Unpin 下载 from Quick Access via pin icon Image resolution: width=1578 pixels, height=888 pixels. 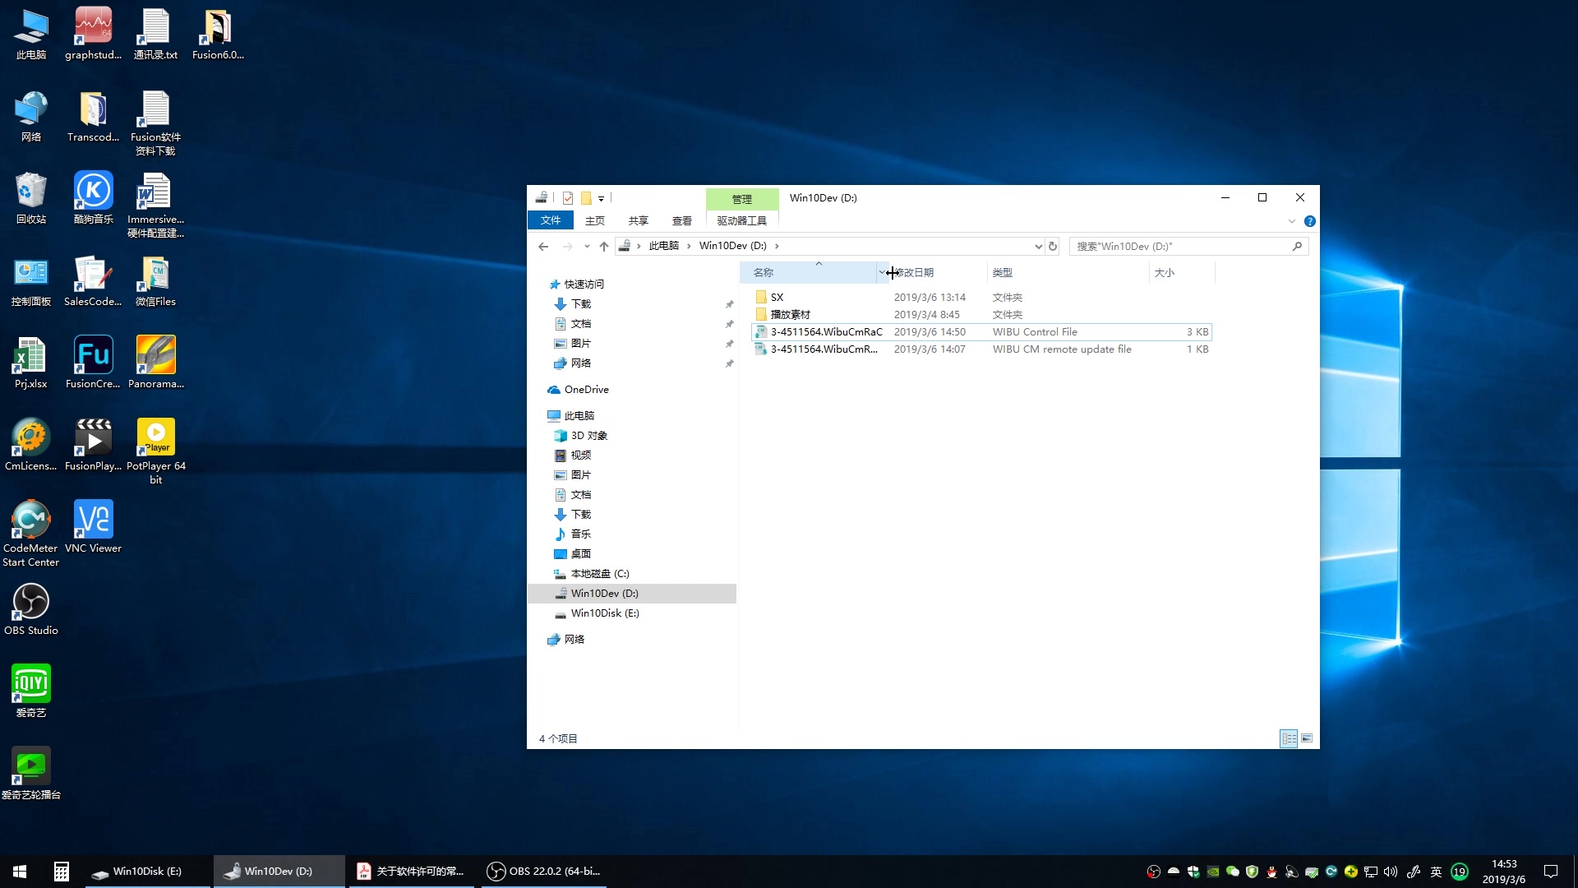729,304
